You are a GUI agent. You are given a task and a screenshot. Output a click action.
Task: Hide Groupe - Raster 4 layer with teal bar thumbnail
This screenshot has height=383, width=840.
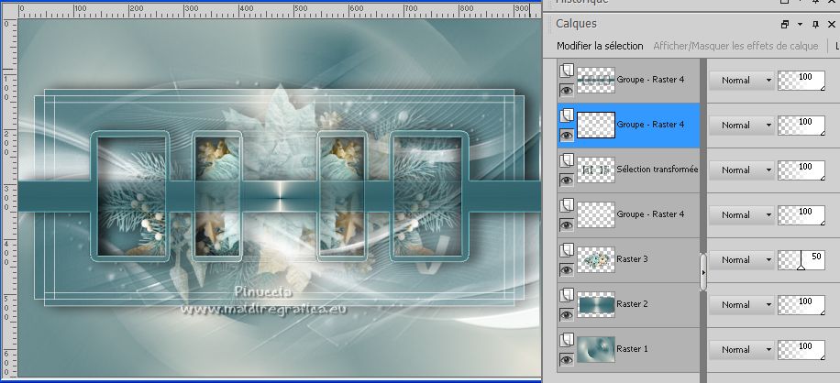[x=566, y=90]
